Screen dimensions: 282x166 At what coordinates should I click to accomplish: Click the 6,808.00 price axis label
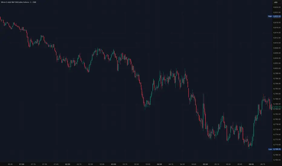tap(277, 48)
